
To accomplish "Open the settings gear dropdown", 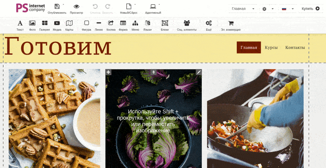I will tap(268, 9).
